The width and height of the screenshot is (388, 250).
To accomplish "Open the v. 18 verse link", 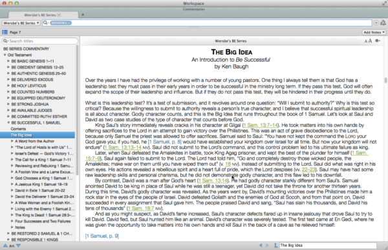I will 228,164.
